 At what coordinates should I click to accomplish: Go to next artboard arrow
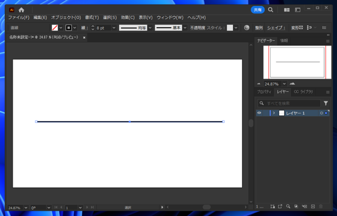tap(87, 207)
